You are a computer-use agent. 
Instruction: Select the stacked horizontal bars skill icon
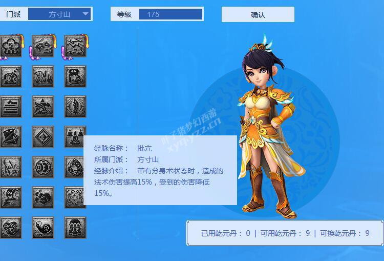coord(11,107)
